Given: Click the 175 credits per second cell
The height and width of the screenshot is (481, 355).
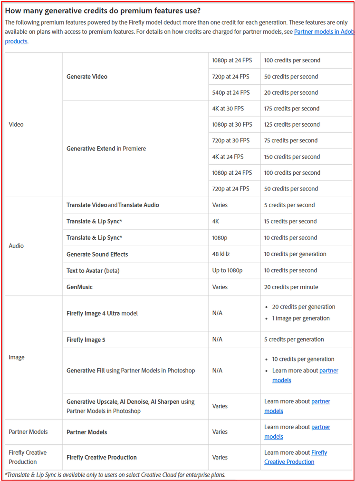Looking at the screenshot, I should tap(292, 109).
